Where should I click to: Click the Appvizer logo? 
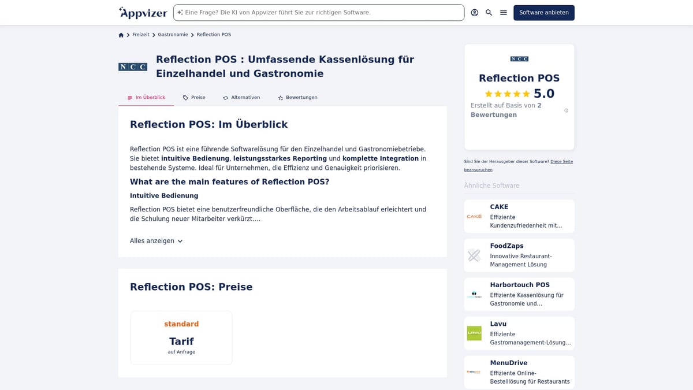pos(143,13)
